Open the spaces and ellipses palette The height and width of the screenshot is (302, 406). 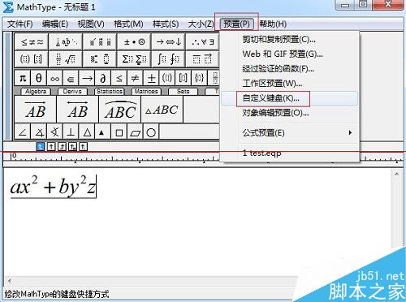click(66, 42)
